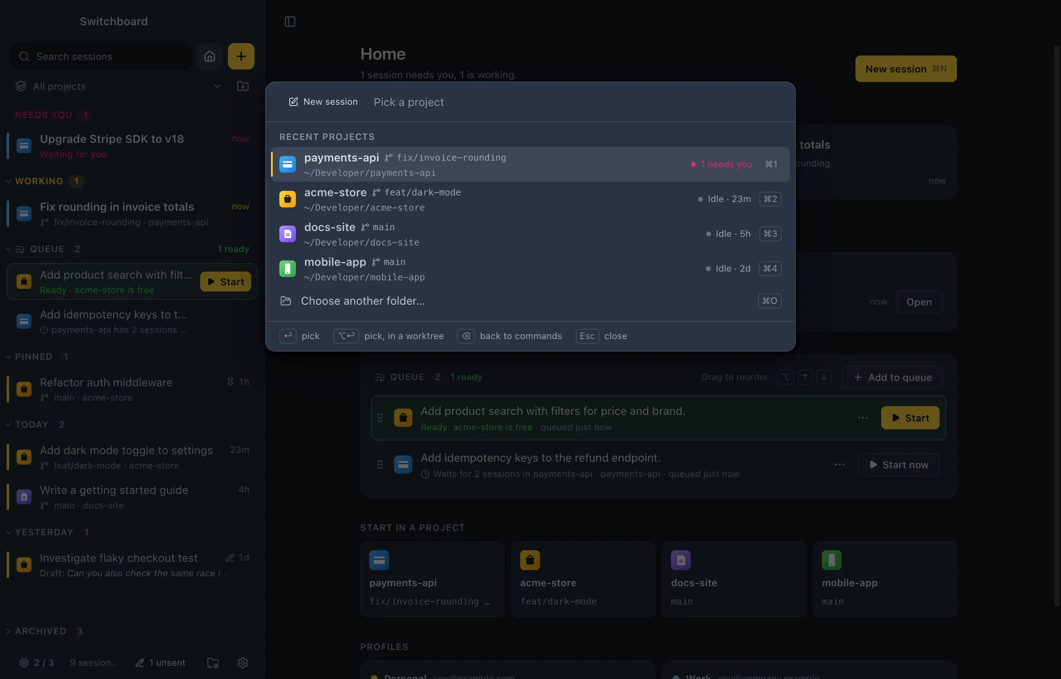
Task: Collapse the Yesterday section
Action: [x=8, y=532]
